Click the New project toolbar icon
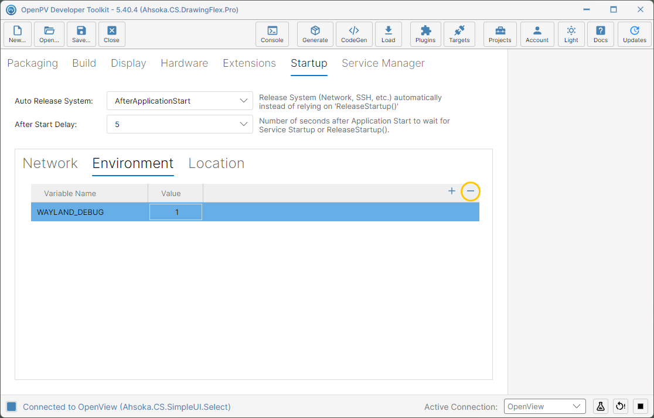 click(x=18, y=34)
